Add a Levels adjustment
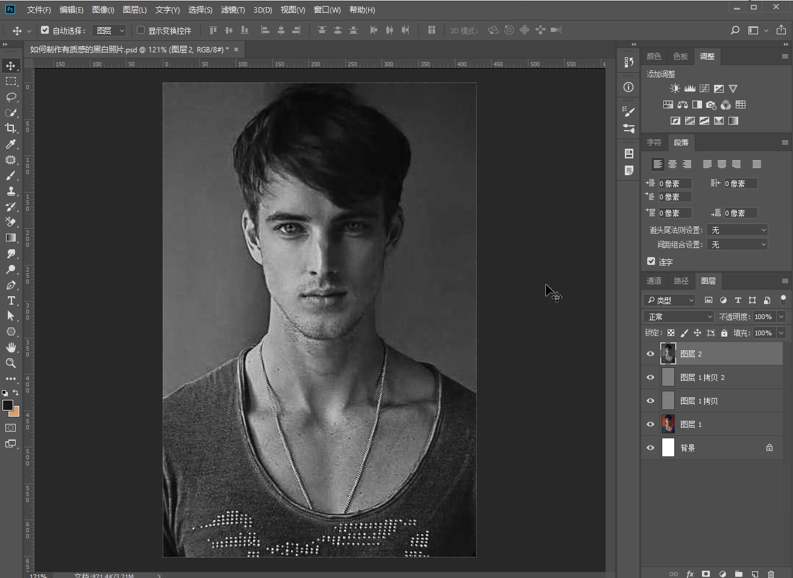The width and height of the screenshot is (793, 578). tap(690, 89)
